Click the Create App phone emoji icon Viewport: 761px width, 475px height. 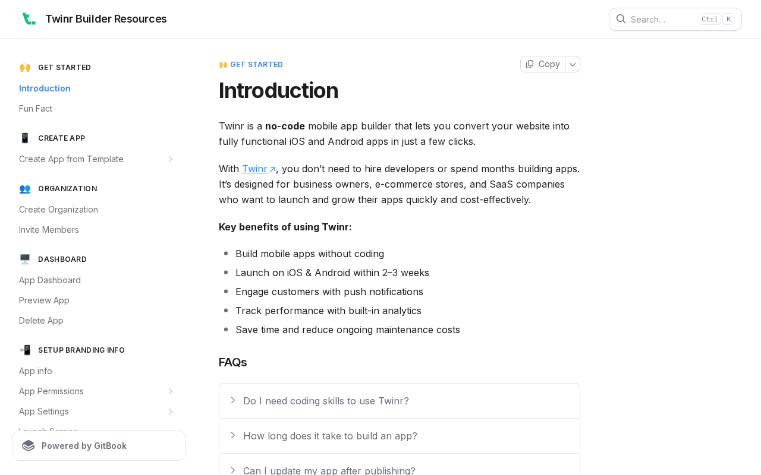tap(24, 138)
